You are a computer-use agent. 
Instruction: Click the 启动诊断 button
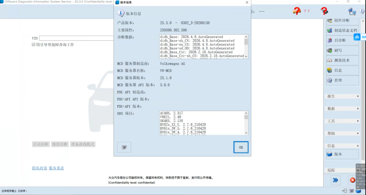coord(41,144)
